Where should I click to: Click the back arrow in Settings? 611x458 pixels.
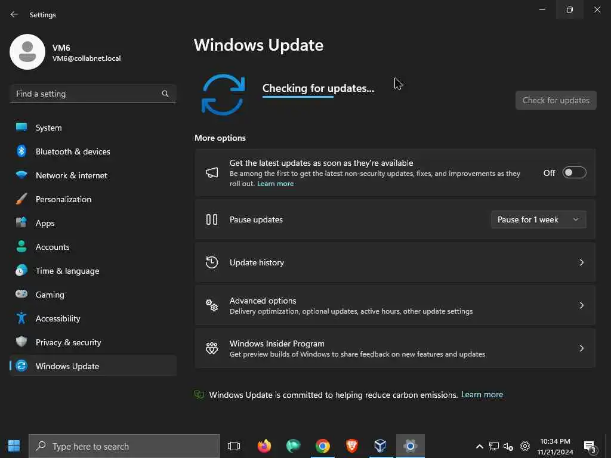(14, 14)
